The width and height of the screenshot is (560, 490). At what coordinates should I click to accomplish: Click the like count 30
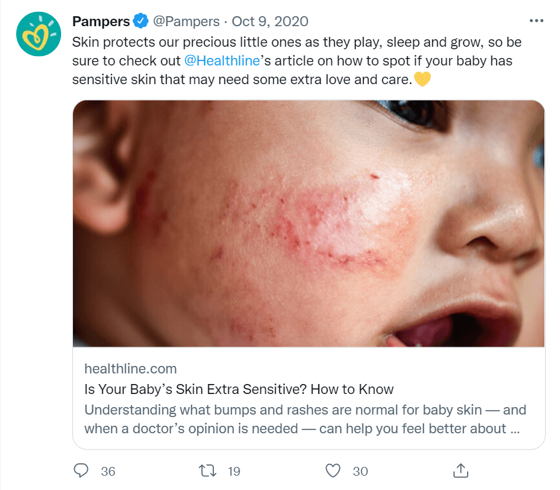[x=360, y=471]
